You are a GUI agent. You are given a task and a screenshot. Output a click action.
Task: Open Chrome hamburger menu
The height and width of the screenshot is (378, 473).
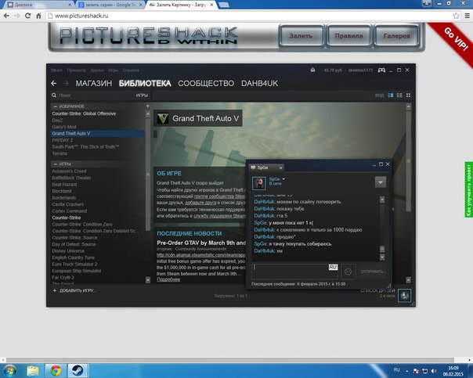(x=467, y=16)
